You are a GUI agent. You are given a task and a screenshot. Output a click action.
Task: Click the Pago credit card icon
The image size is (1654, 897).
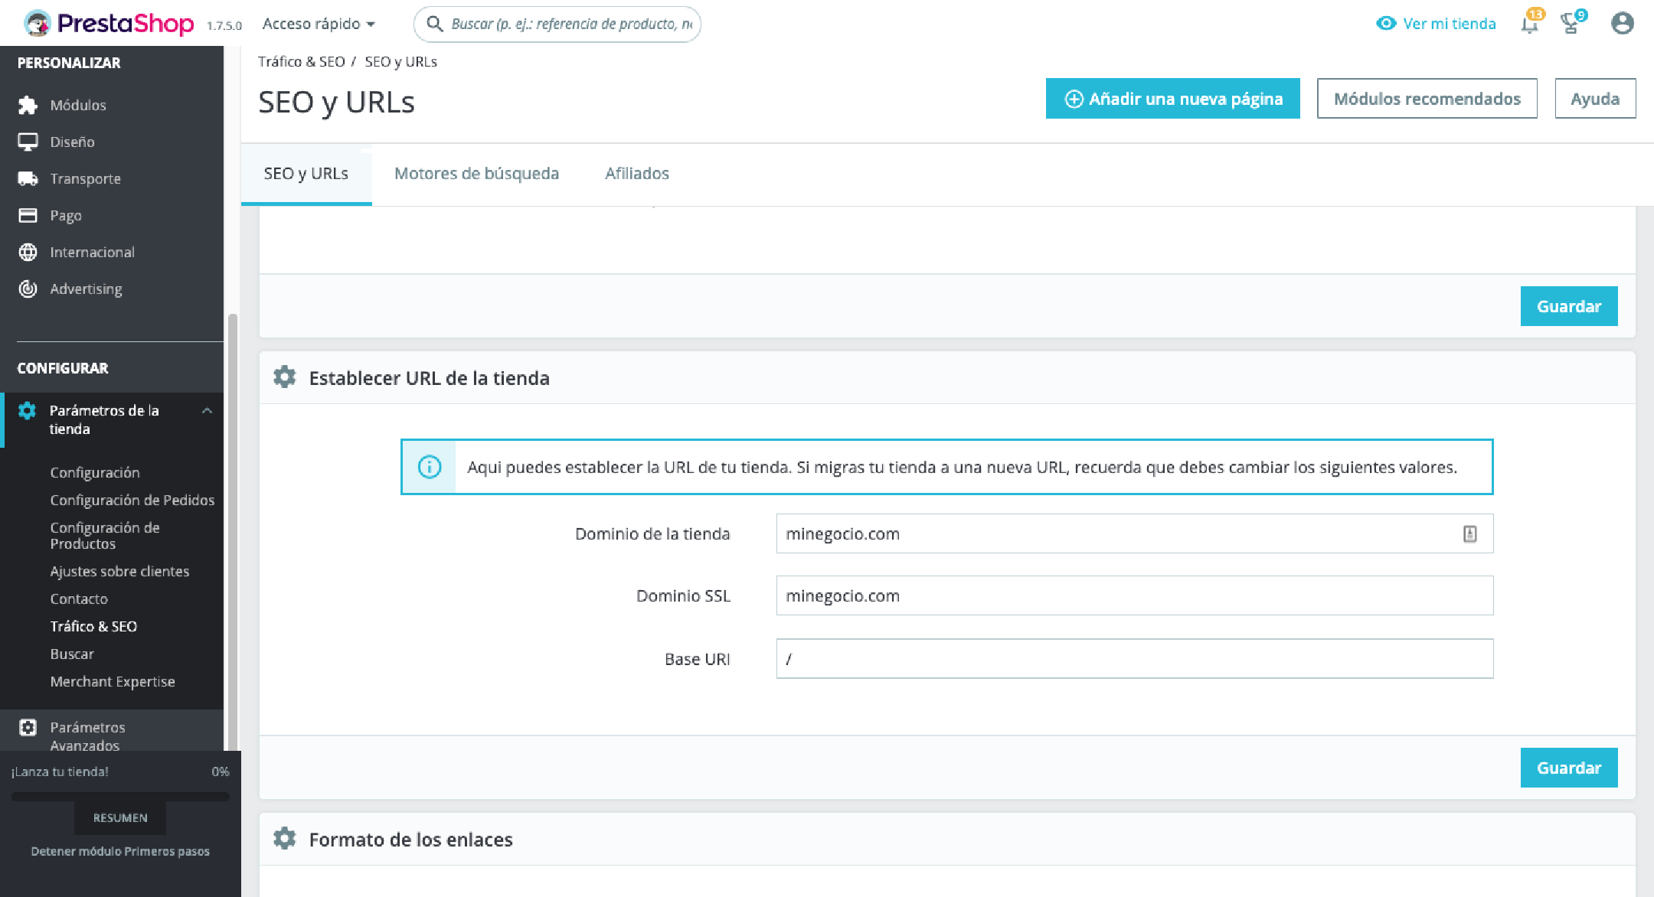pos(28,215)
